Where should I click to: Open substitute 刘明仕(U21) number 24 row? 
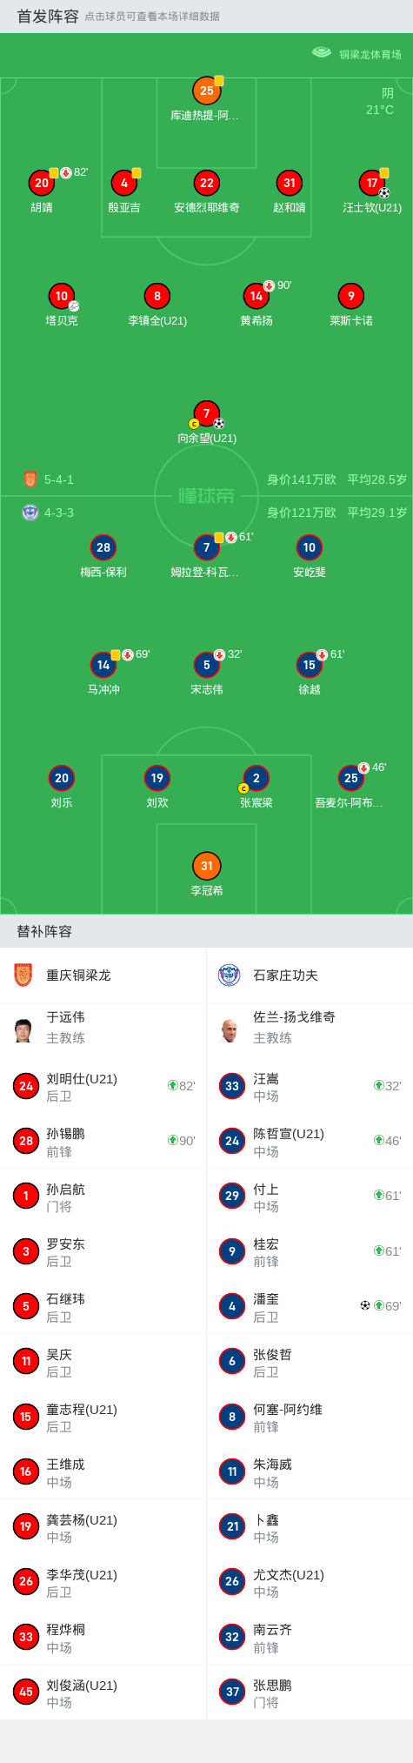pyautogui.click(x=103, y=1086)
